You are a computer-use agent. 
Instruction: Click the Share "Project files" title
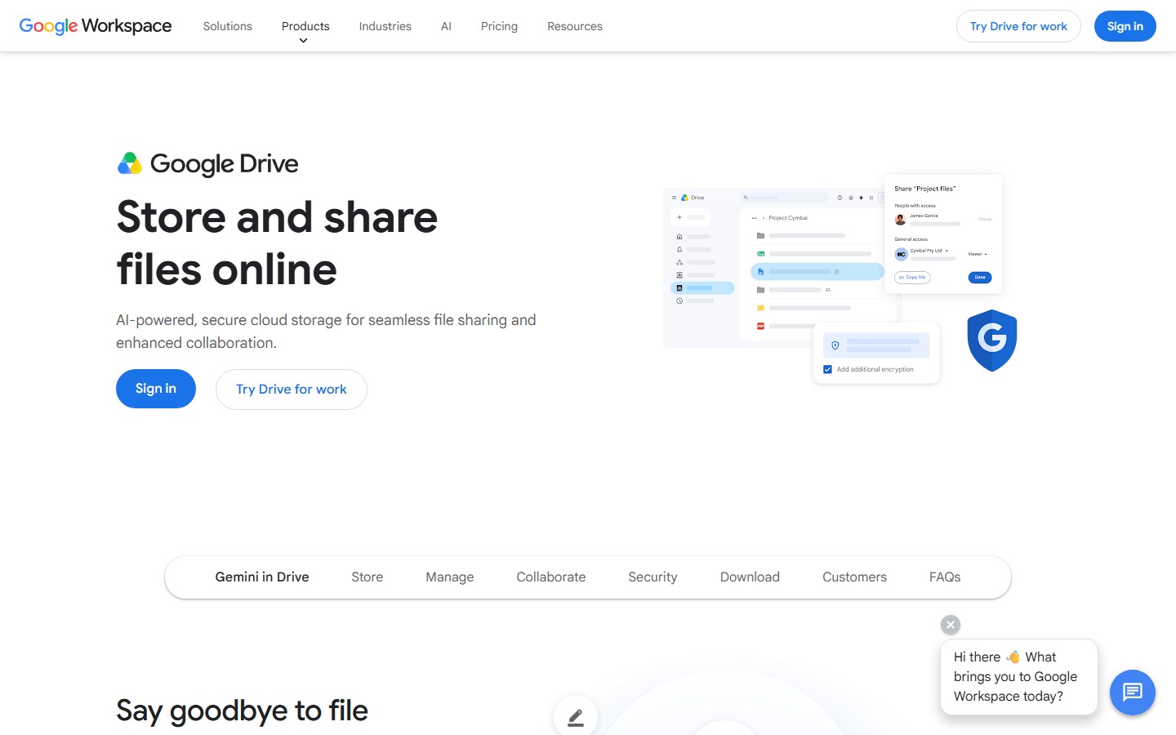[925, 189]
